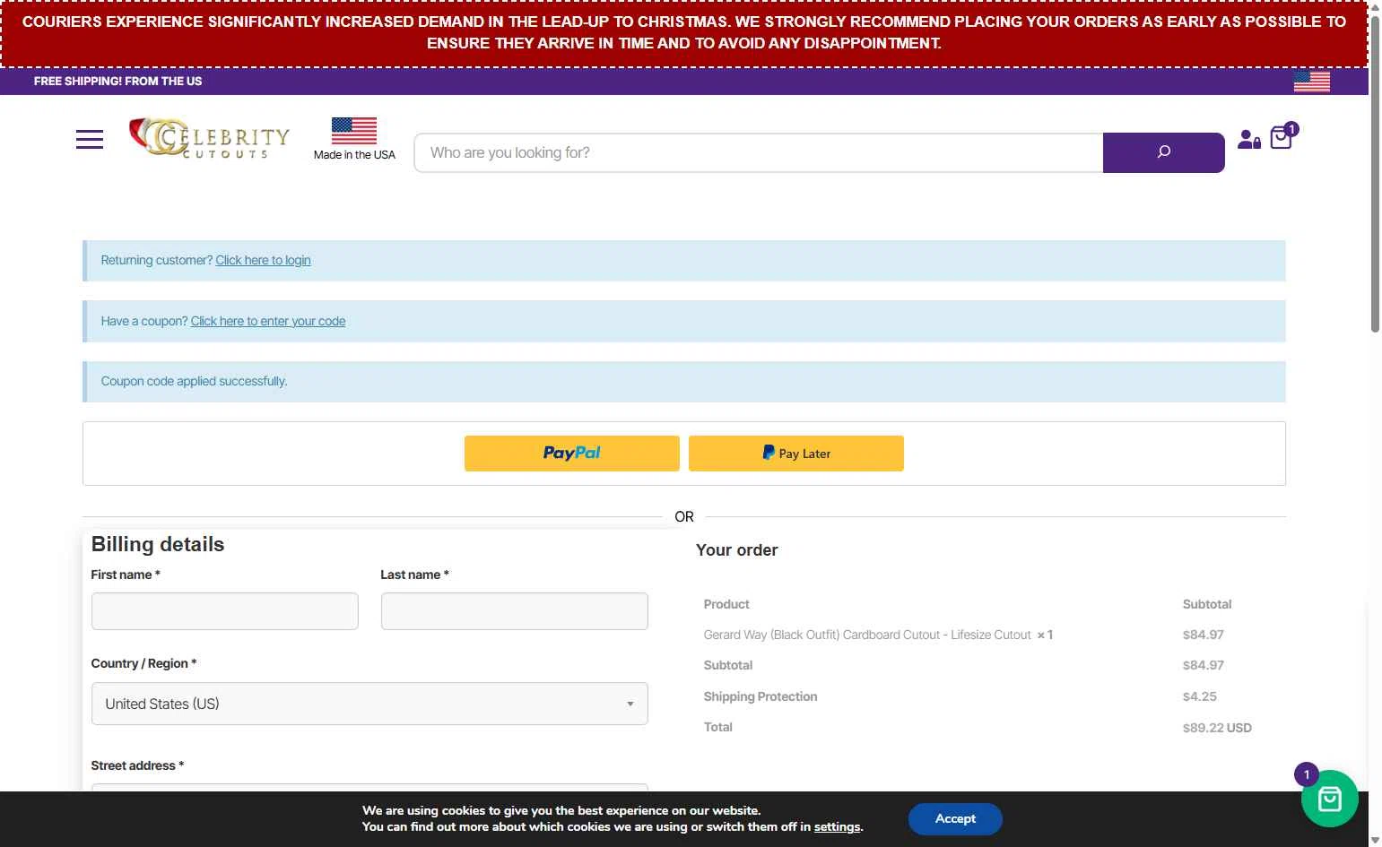Open the cookie settings link
The image size is (1382, 847).
(x=837, y=827)
